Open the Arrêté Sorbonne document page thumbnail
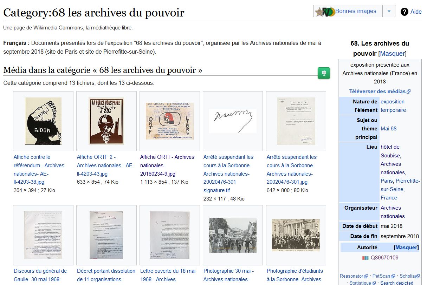The image size is (427, 285). click(296, 121)
